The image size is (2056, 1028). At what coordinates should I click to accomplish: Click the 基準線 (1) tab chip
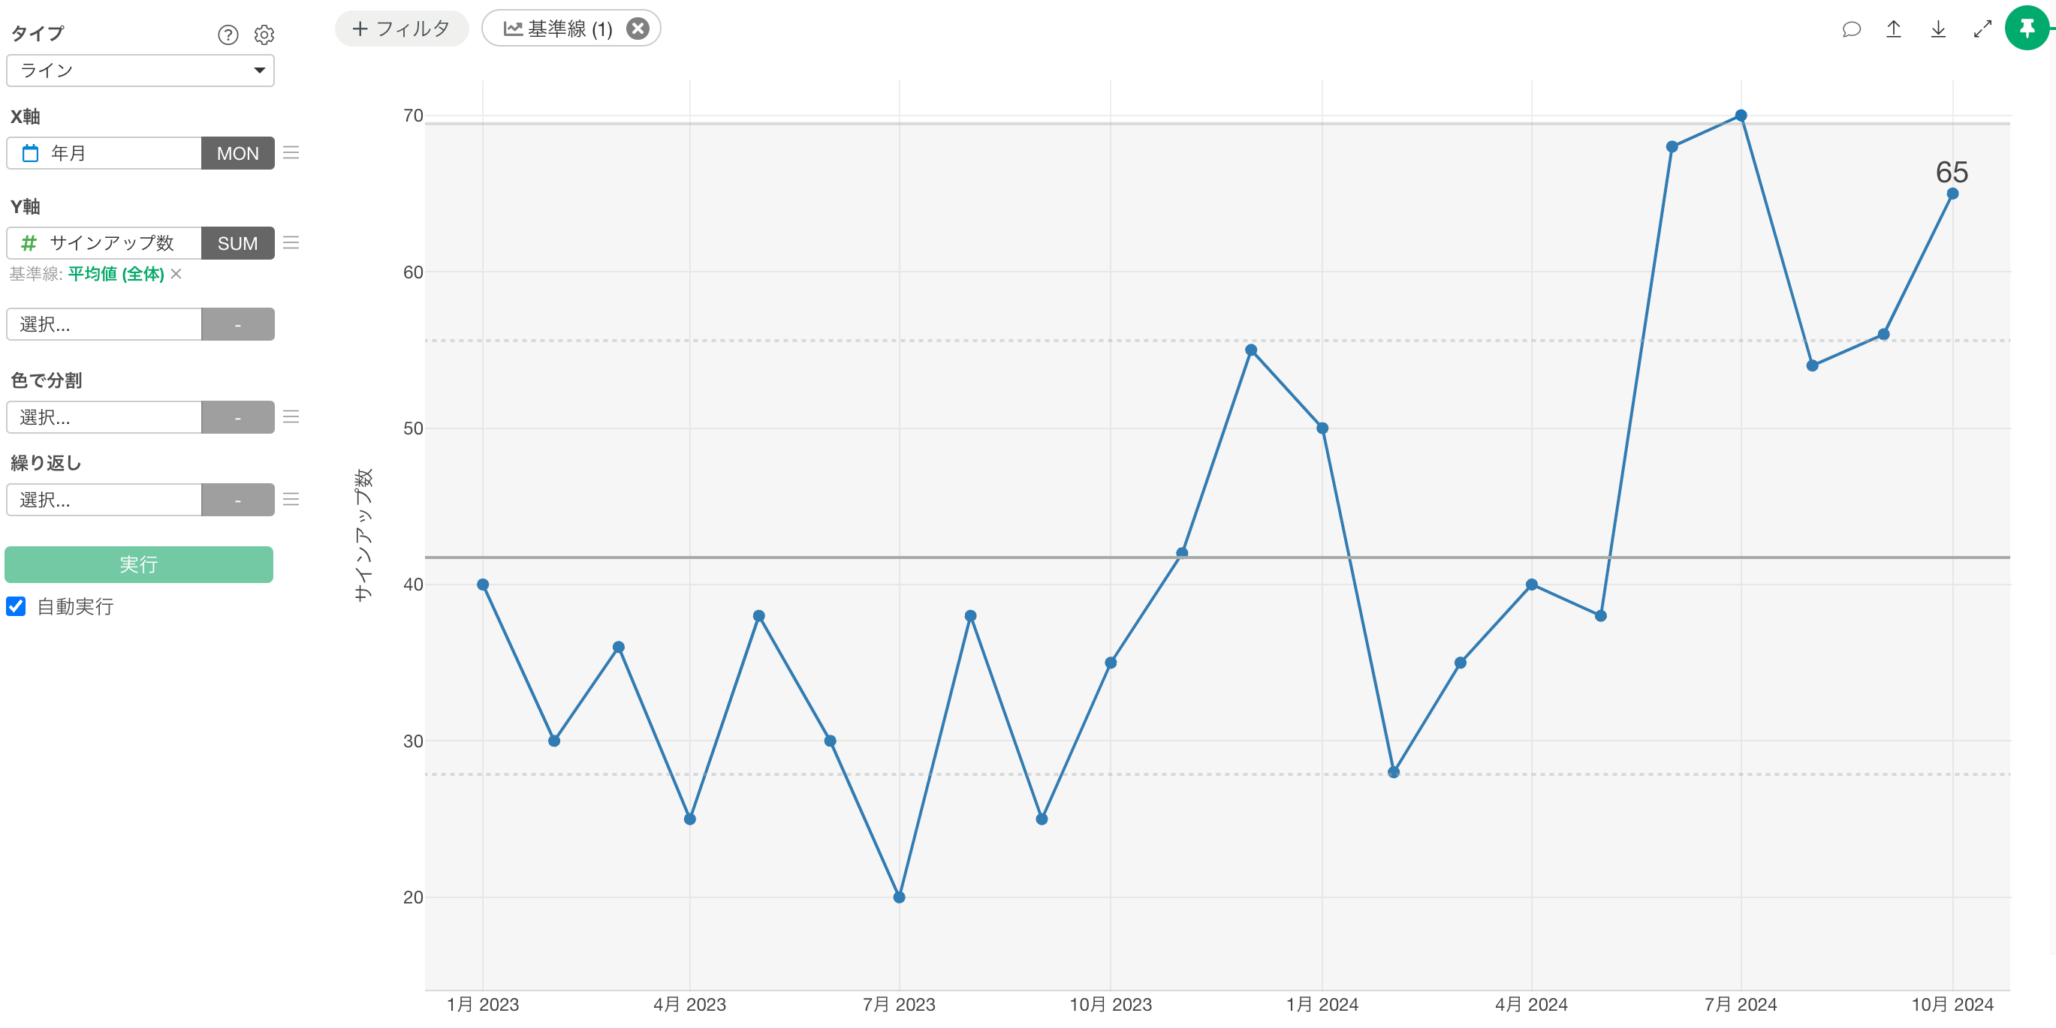click(559, 29)
